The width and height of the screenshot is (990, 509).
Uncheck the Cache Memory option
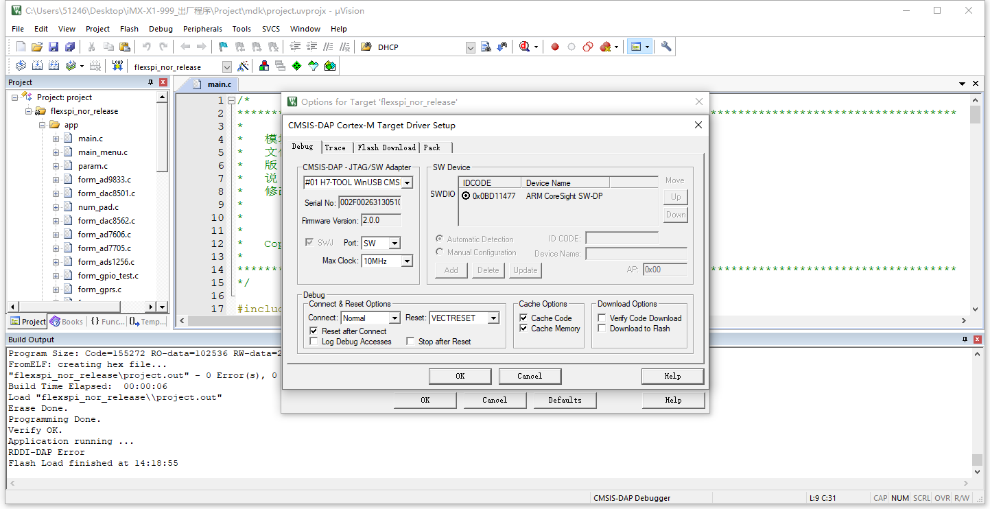tap(550, 329)
